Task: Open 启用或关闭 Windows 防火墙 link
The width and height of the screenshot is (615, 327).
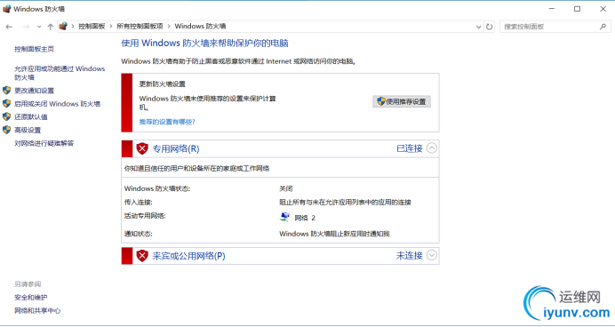Action: pos(57,104)
